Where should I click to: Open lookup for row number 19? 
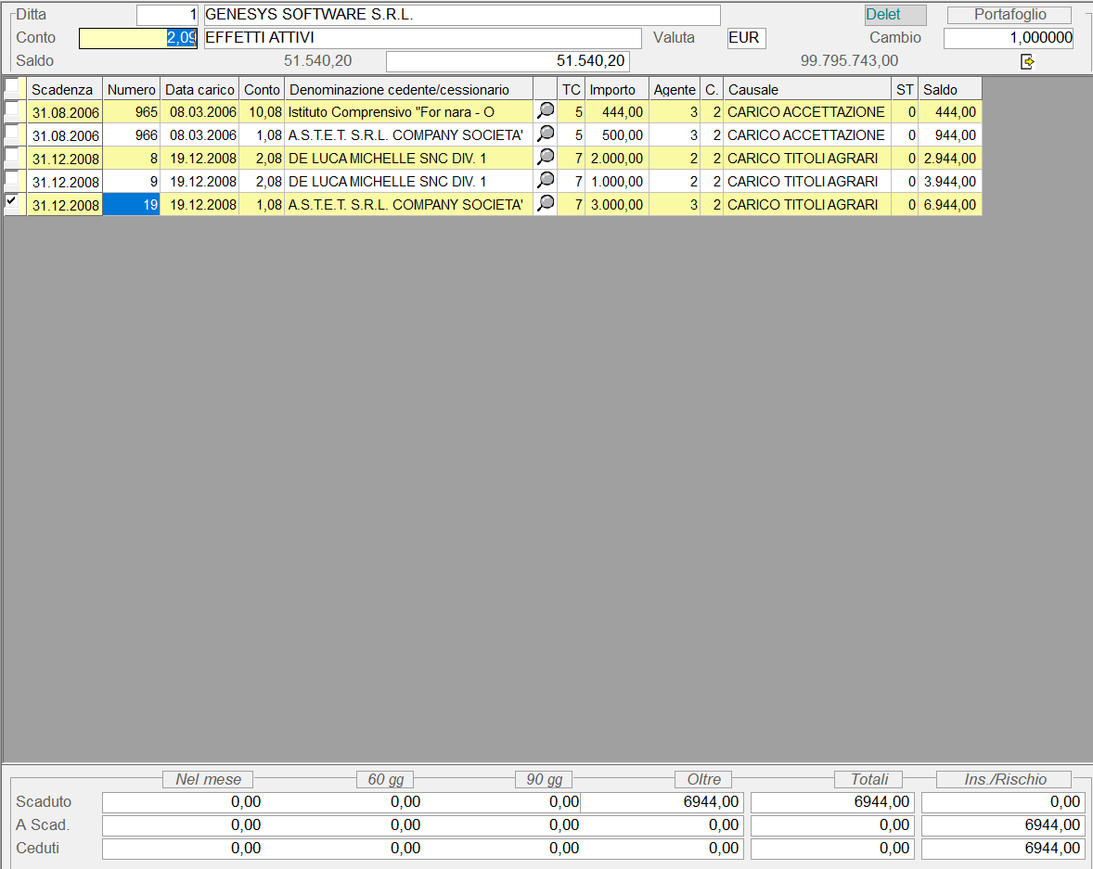click(x=546, y=204)
